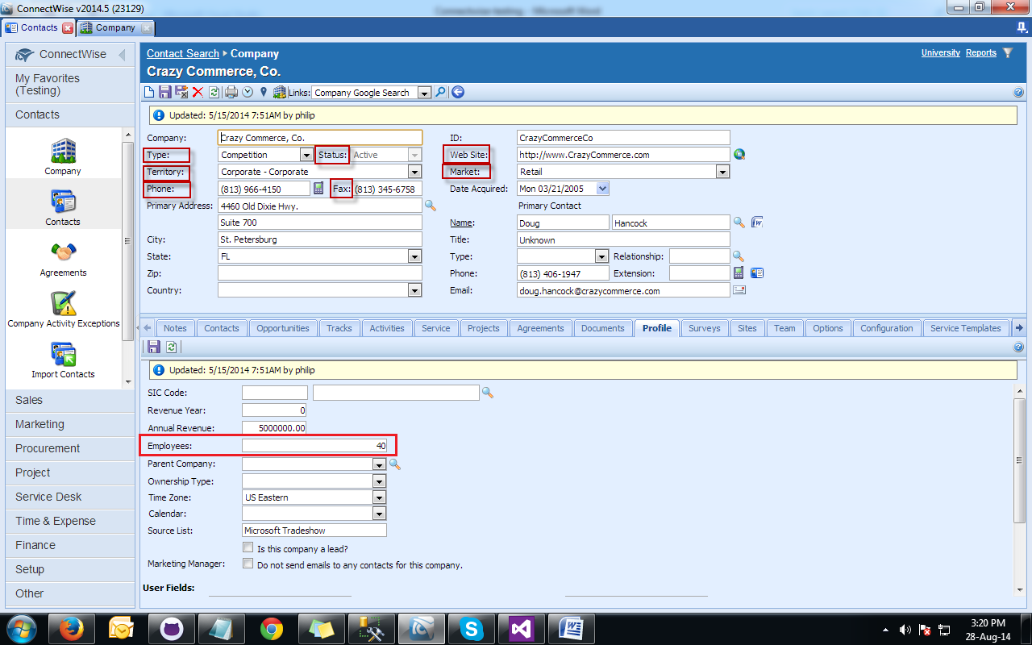
Task: Open the Company Google Search links dropdown
Action: [x=424, y=93]
